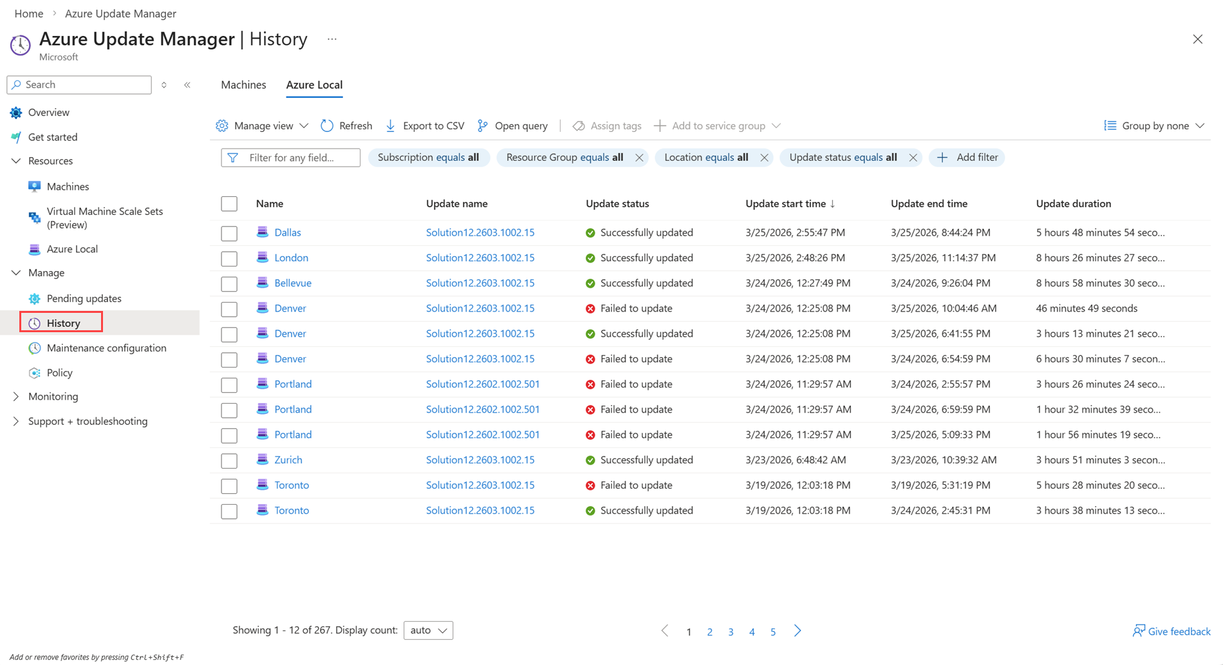Image resolution: width=1223 pixels, height=665 pixels.
Task: Go to page 2
Action: click(x=709, y=632)
